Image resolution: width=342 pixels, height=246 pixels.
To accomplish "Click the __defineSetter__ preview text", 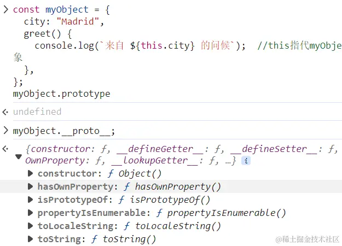I will 274,149.
